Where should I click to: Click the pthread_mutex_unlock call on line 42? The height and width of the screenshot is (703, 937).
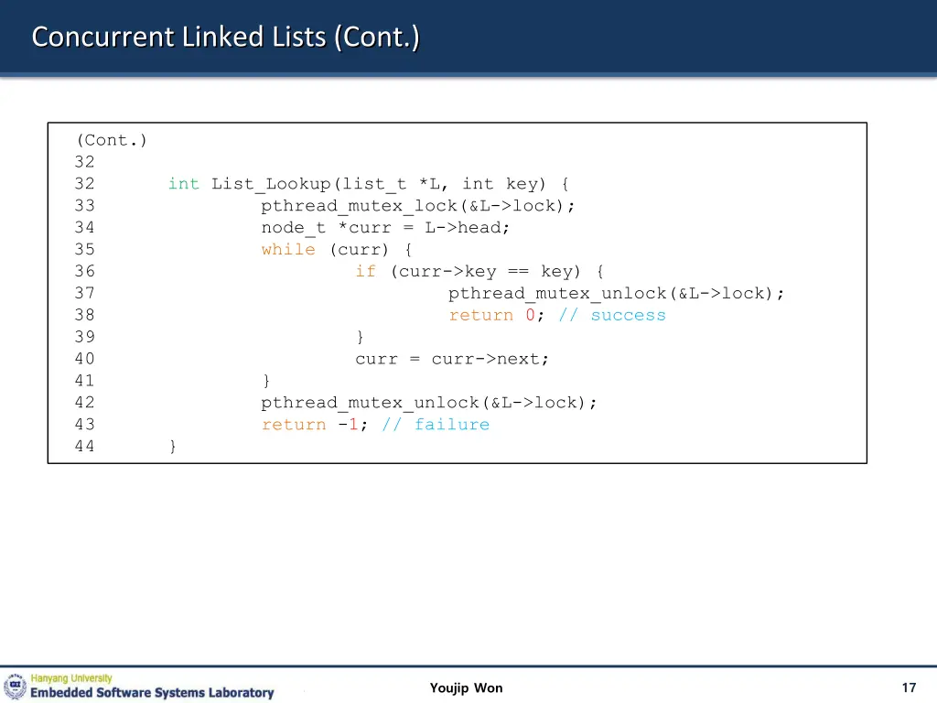[428, 403]
